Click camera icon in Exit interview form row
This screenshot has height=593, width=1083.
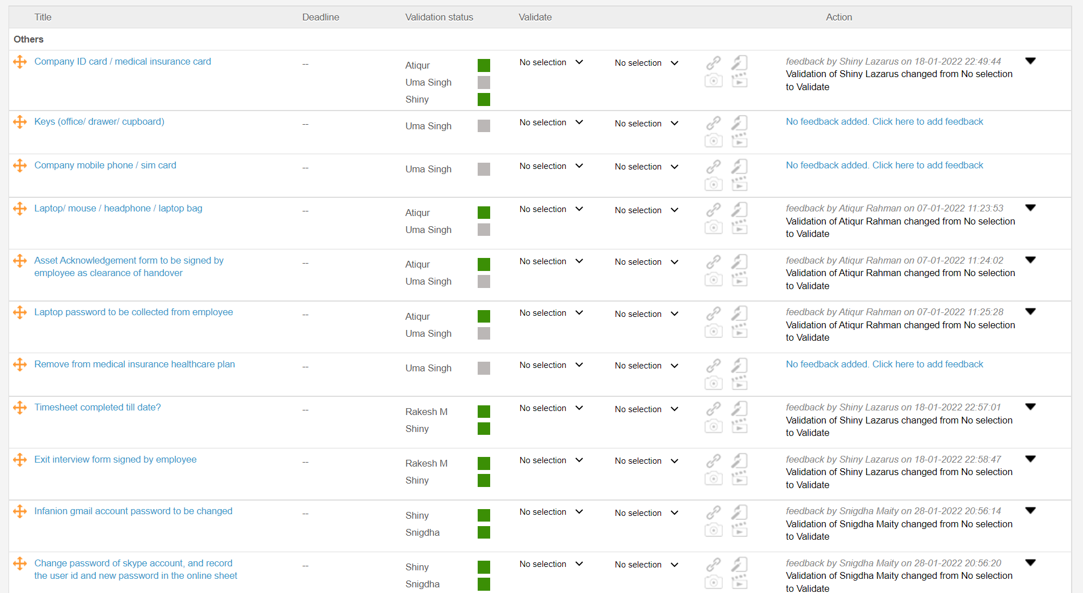713,478
